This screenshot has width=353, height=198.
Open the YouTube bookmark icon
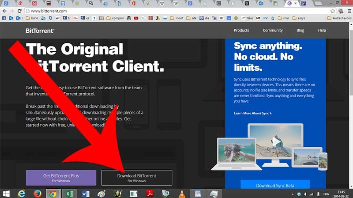point(136,18)
